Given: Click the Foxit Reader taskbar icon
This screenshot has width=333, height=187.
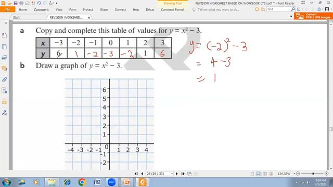Looking at the screenshot, I should 143,182.
